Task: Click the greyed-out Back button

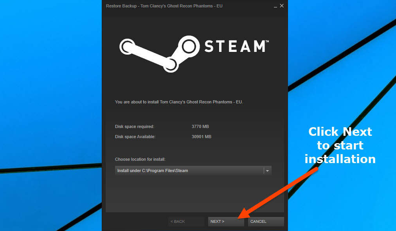Action: pyautogui.click(x=186, y=221)
